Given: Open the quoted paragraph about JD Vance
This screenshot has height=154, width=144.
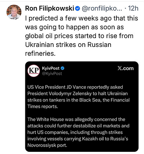Looking at the screenshot, I should (79, 97).
